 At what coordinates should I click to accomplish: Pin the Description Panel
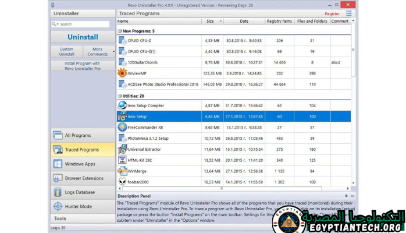(x=347, y=196)
